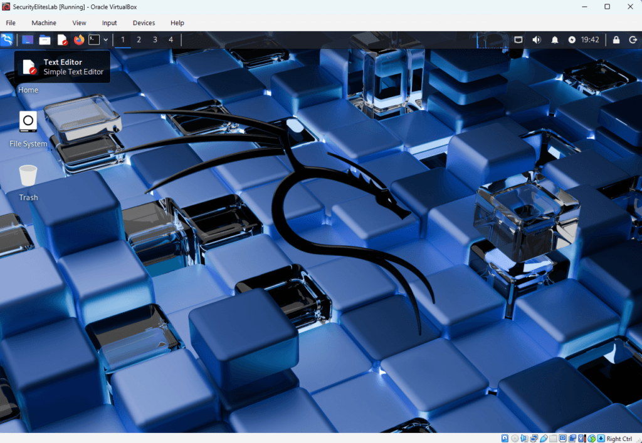Open the Kali applications menu
Viewport: 642px width, 443px height.
tap(8, 39)
